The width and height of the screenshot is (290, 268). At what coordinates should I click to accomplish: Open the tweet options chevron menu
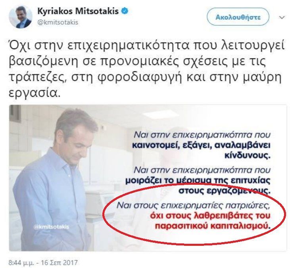(x=282, y=17)
